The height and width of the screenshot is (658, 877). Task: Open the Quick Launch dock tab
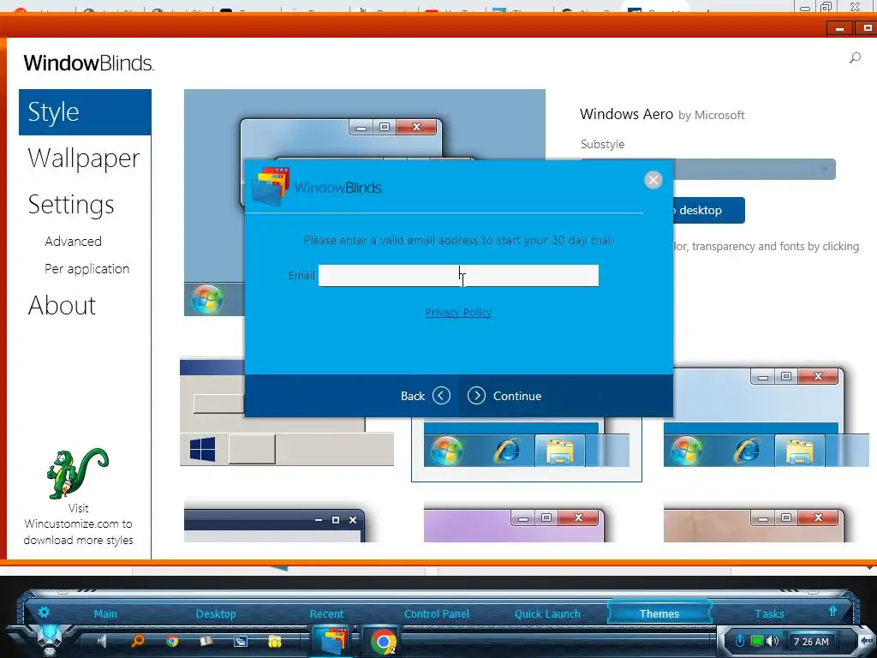click(x=547, y=613)
